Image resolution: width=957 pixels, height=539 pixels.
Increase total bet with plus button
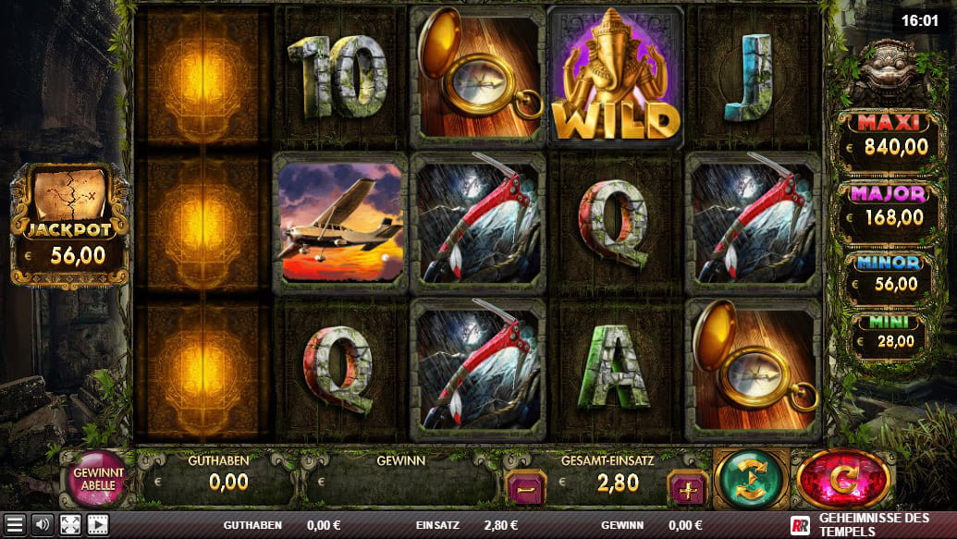tap(689, 489)
